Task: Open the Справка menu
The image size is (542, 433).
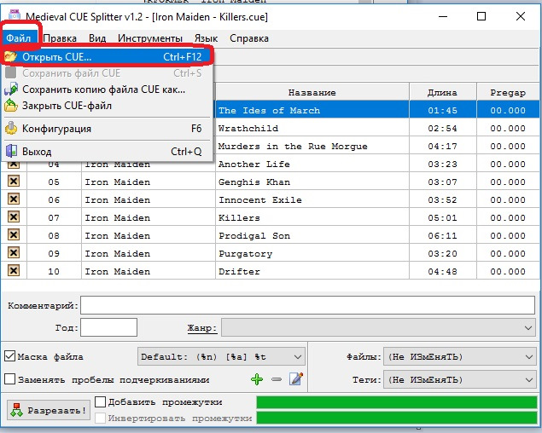Action: coord(249,38)
